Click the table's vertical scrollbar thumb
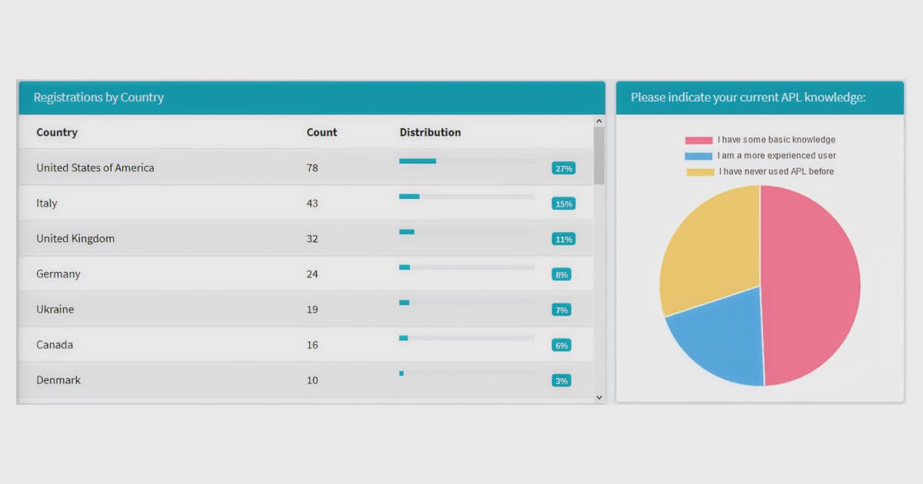Viewport: 923px width, 484px height. (x=599, y=155)
